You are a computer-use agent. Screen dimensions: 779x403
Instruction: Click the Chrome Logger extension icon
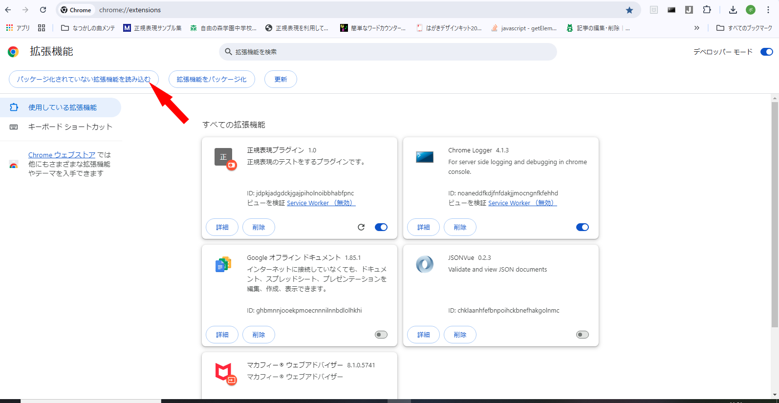pyautogui.click(x=425, y=157)
